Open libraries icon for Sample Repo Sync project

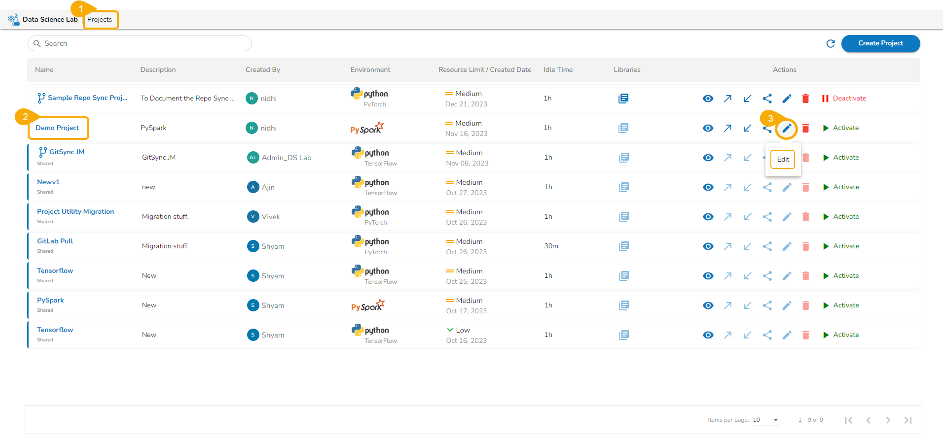[623, 99]
